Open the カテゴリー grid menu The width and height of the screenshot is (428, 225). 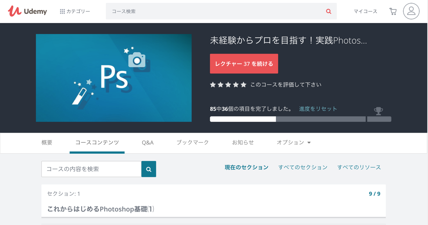coord(75,11)
